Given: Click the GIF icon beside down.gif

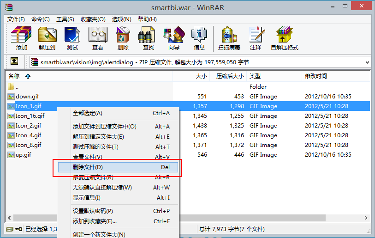Looking at the screenshot, I should (11, 97).
